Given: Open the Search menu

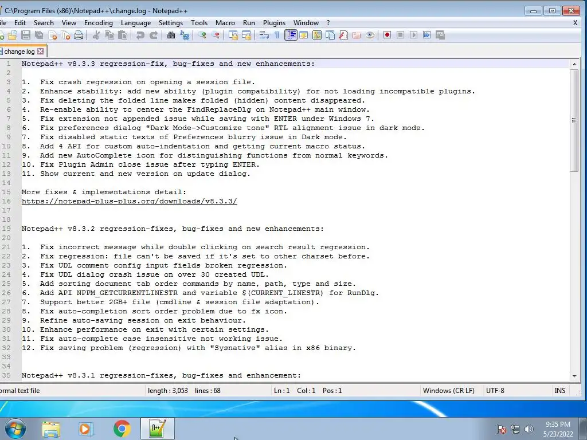Looking at the screenshot, I should (44, 23).
